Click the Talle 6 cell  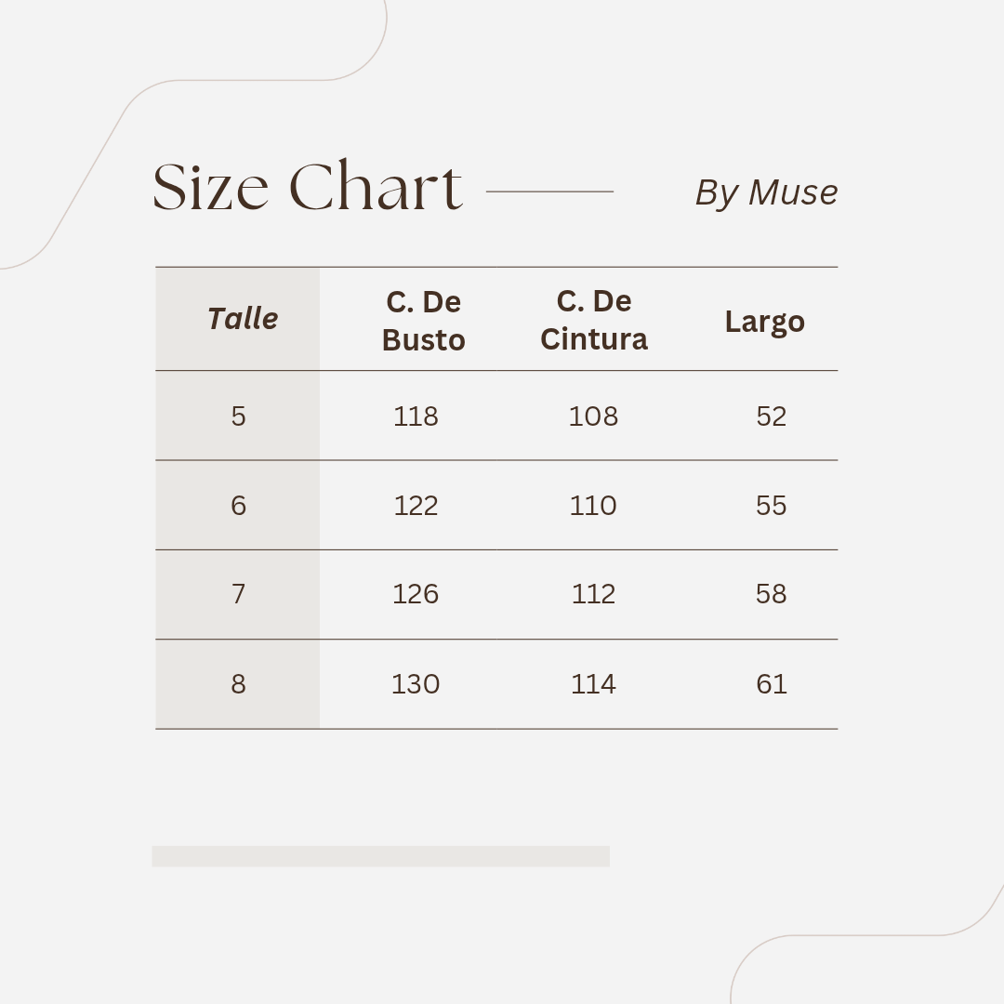click(239, 505)
